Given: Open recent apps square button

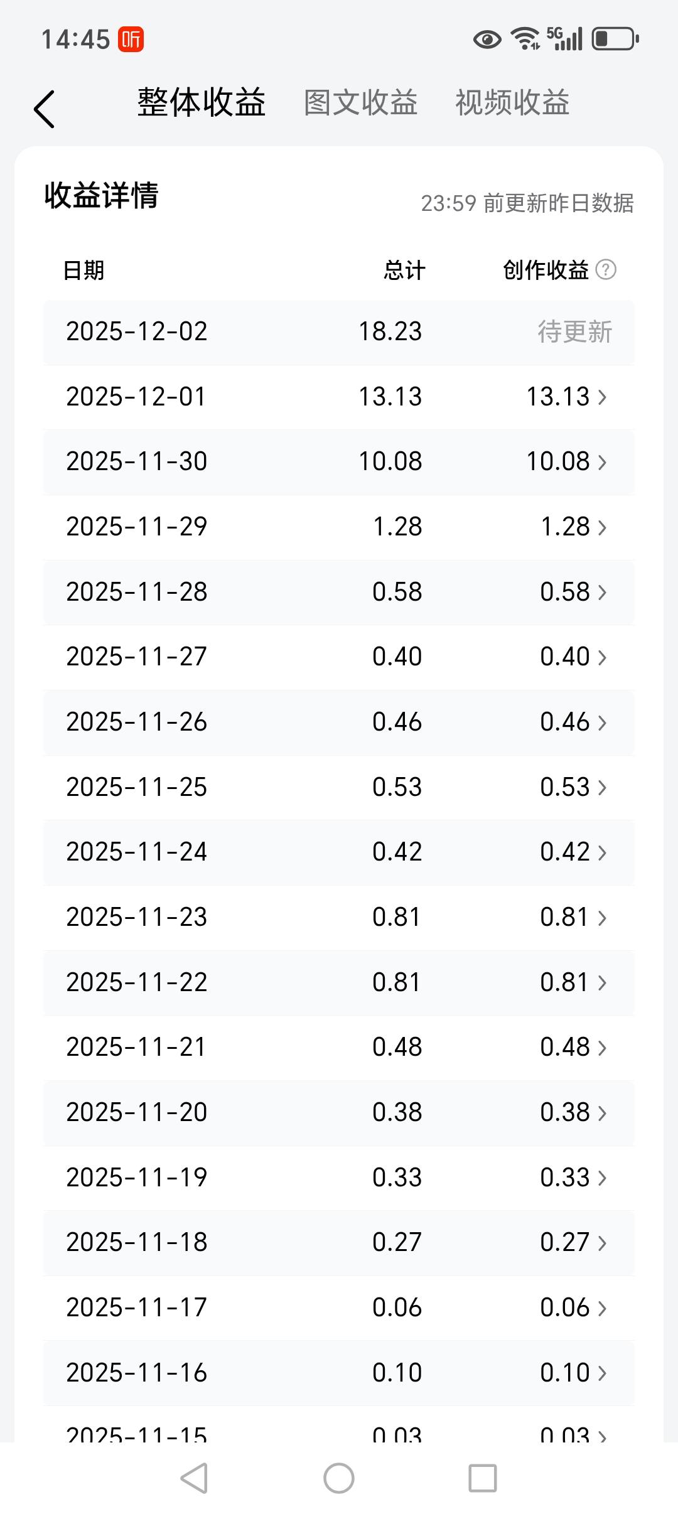Looking at the screenshot, I should click(x=483, y=1478).
